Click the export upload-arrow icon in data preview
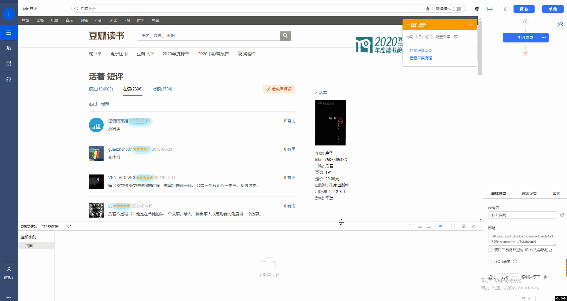567x301 pixels. coord(429,226)
